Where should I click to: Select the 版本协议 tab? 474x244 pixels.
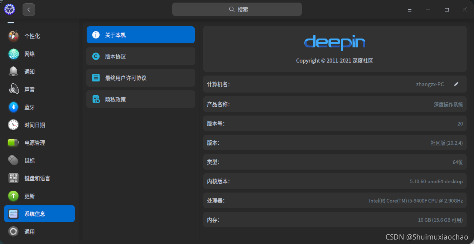(x=141, y=56)
